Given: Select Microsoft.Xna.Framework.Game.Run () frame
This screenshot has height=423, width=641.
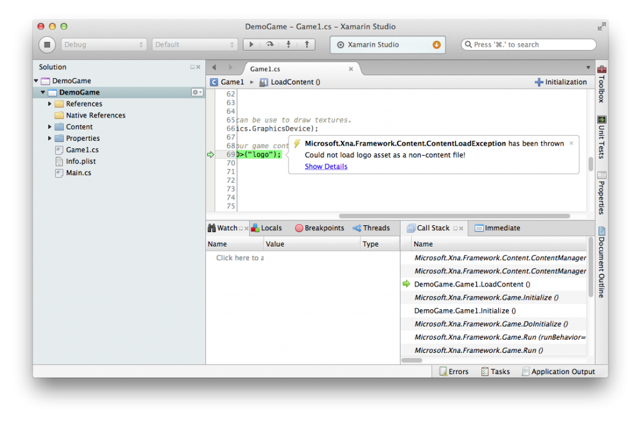Looking at the screenshot, I should point(479,350).
